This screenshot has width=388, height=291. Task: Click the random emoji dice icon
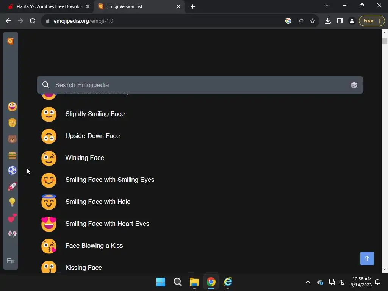click(354, 85)
